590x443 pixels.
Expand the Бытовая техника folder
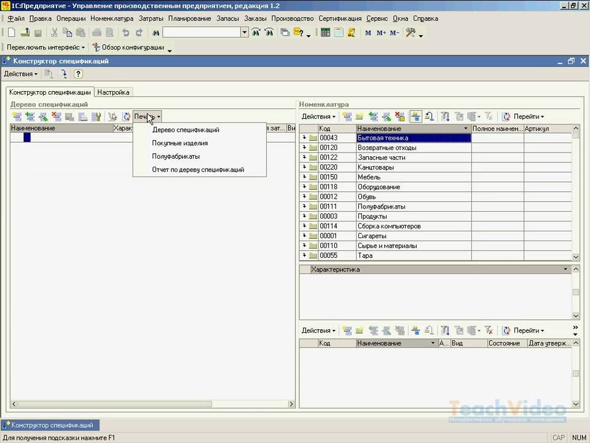click(x=304, y=138)
